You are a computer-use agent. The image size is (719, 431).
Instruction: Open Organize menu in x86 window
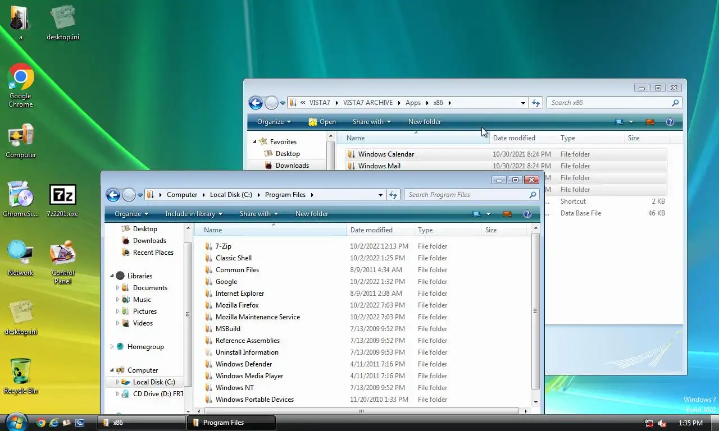pyautogui.click(x=274, y=122)
